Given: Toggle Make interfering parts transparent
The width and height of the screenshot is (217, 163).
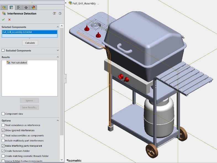Looking at the screenshot, I should (x=3, y=146).
